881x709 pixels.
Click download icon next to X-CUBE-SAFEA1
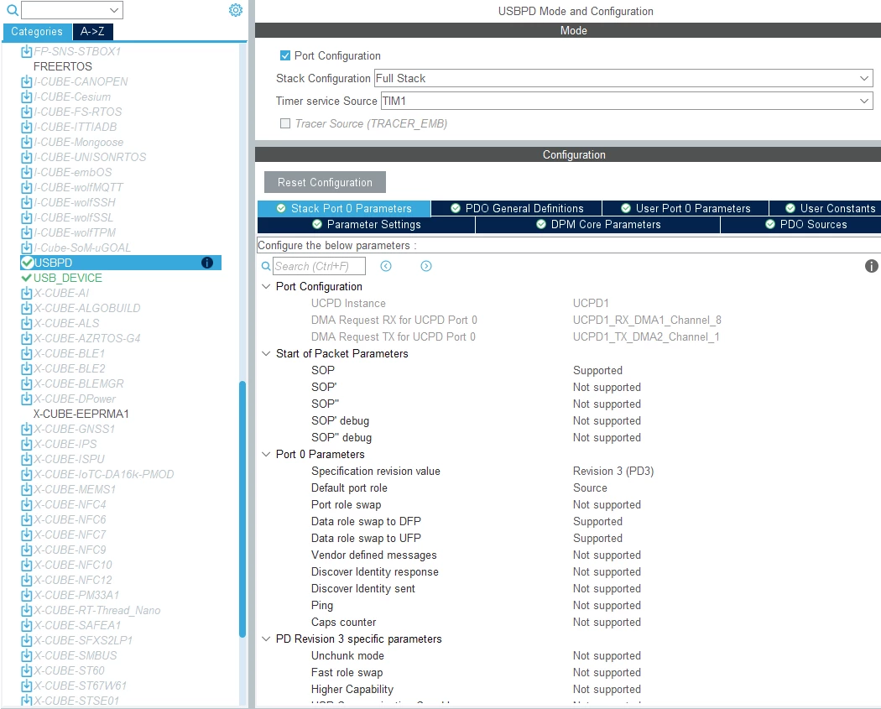(26, 625)
